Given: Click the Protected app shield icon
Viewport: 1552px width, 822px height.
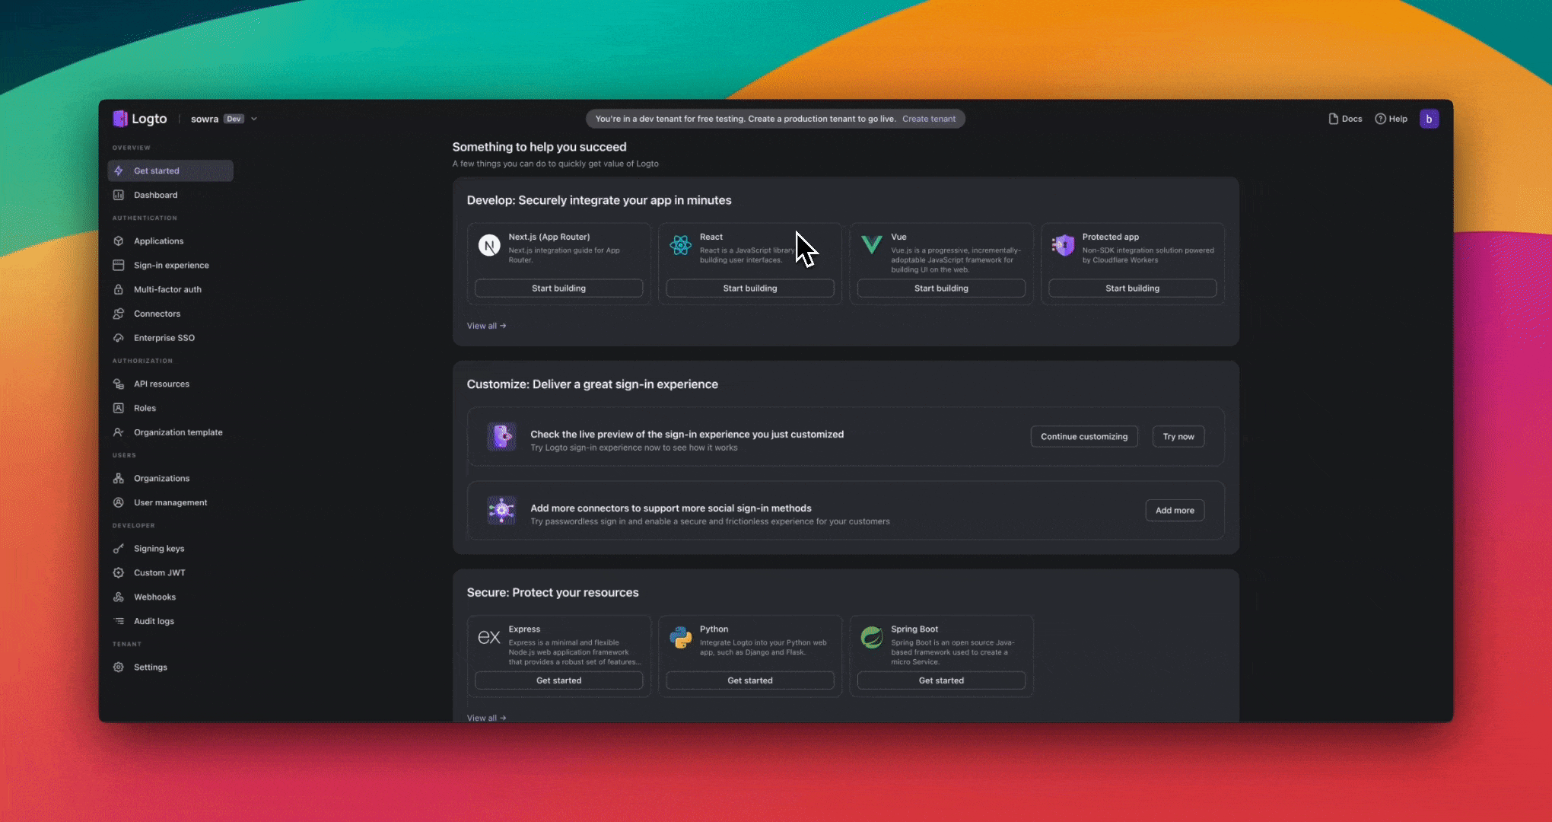Looking at the screenshot, I should 1063,245.
